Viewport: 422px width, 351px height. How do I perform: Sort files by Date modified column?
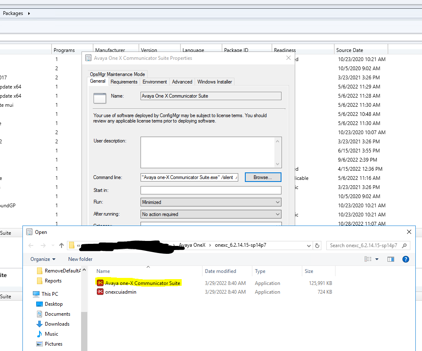point(227,271)
